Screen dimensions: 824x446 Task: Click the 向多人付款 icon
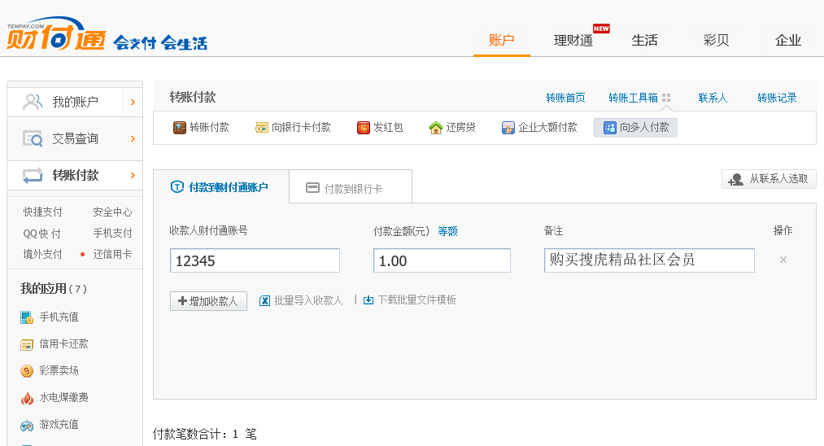click(610, 128)
